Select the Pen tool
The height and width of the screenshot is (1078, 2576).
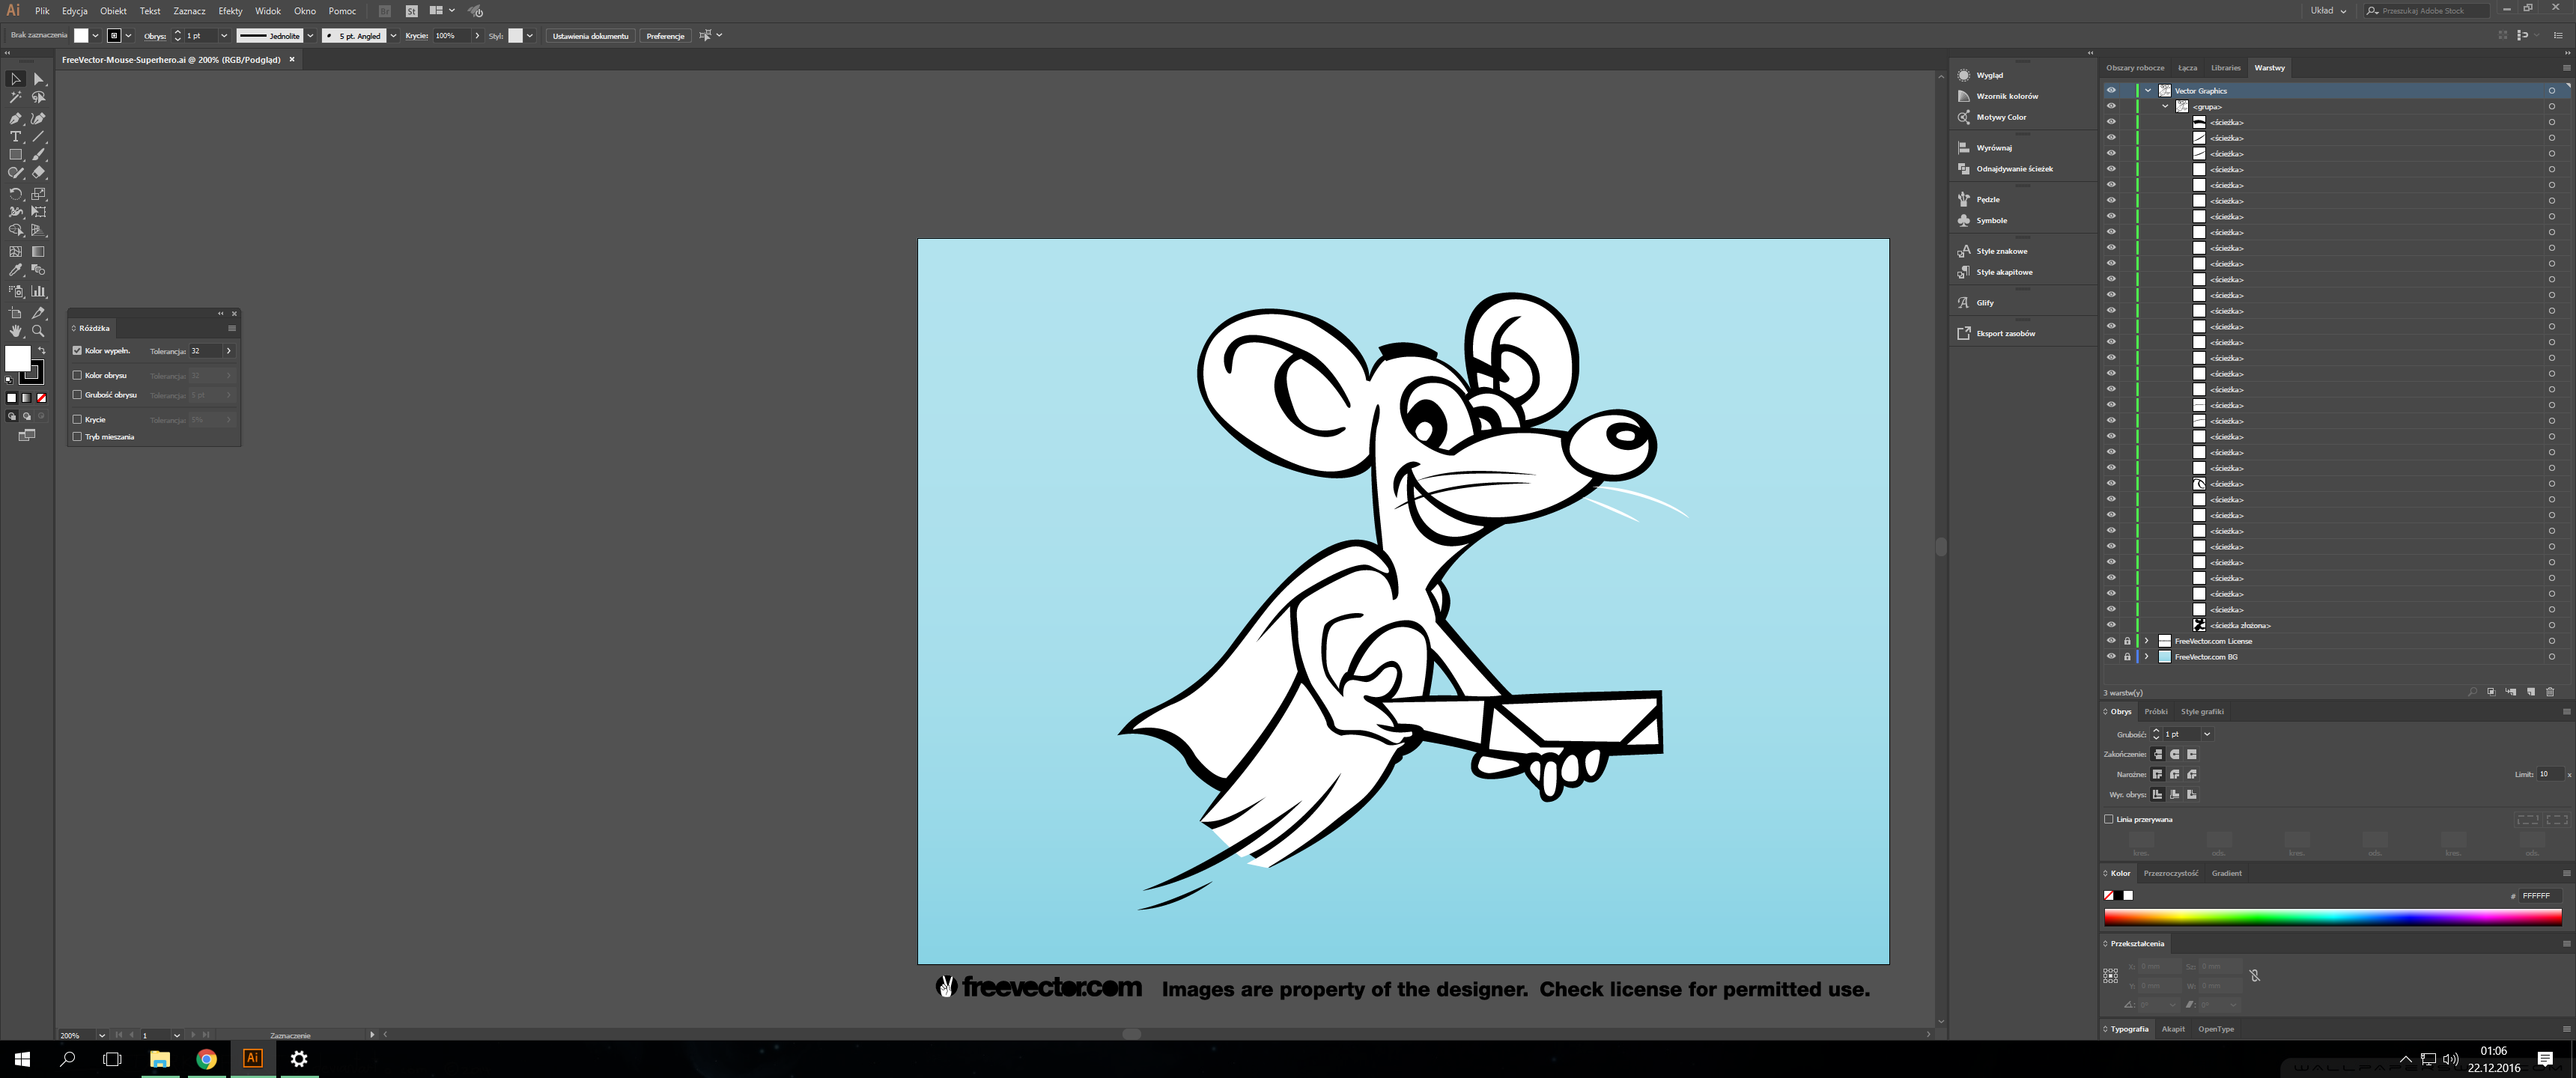pyautogui.click(x=15, y=118)
